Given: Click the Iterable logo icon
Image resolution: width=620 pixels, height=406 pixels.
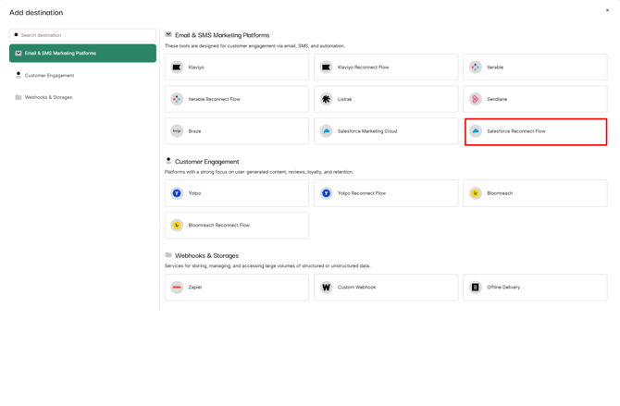Looking at the screenshot, I should tap(475, 68).
